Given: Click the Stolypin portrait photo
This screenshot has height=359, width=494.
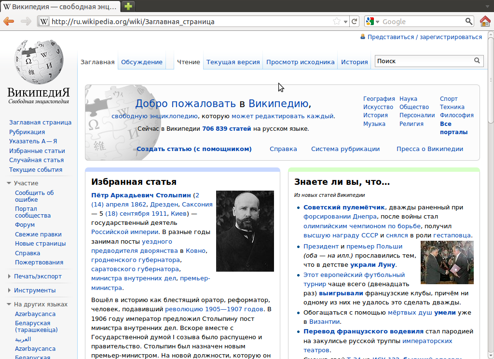Looking at the screenshot, I should [245, 231].
